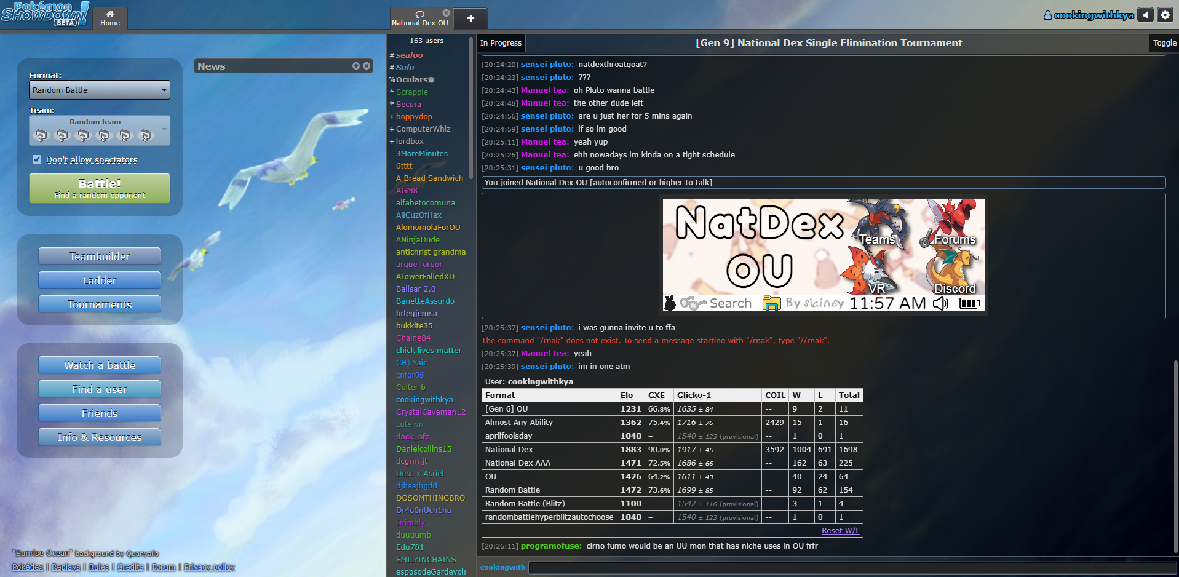
Task: Switch to the Home tab
Action: [x=110, y=18]
